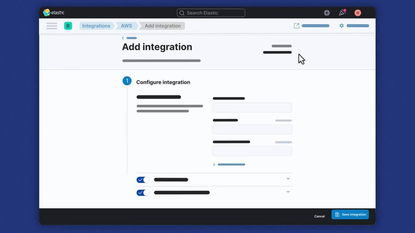Open the help lifebuoy icon

327,13
